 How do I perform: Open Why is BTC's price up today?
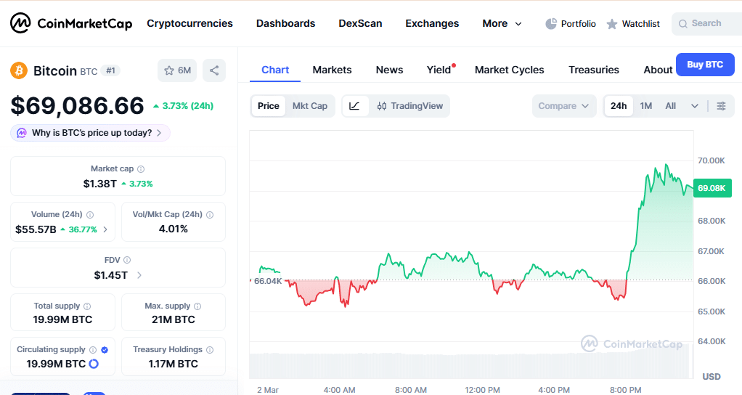(90, 133)
